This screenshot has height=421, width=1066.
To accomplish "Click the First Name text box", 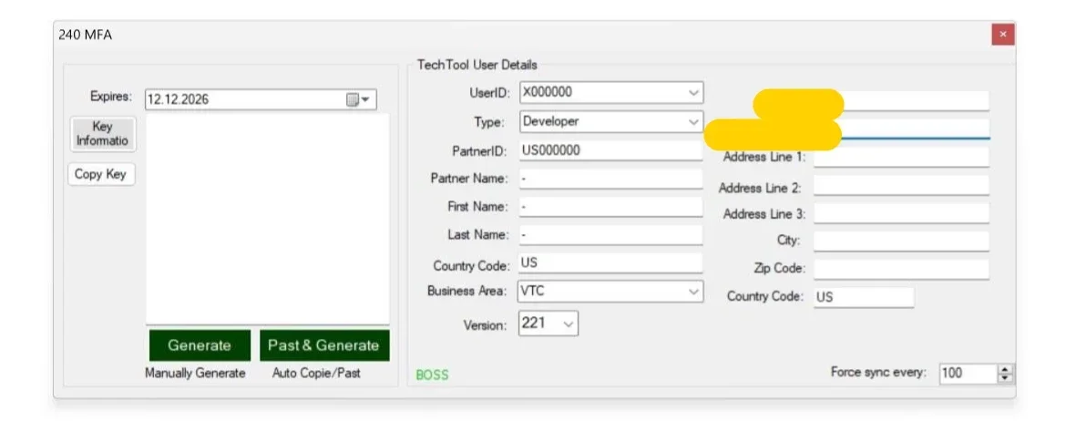I will click(610, 207).
